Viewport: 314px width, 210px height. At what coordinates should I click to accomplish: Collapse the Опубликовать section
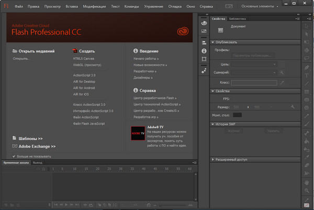pyautogui.click(x=213, y=42)
